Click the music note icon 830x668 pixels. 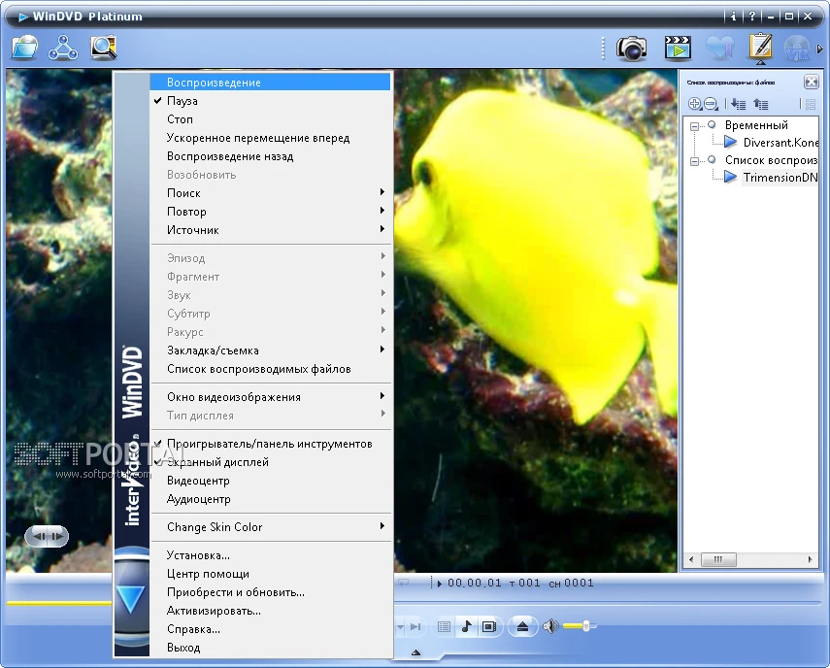pos(466,626)
